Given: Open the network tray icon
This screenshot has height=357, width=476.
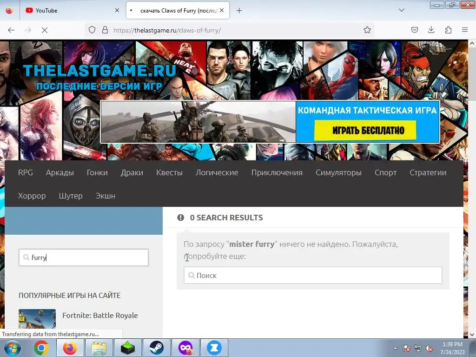Looking at the screenshot, I should pyautogui.click(x=418, y=348).
